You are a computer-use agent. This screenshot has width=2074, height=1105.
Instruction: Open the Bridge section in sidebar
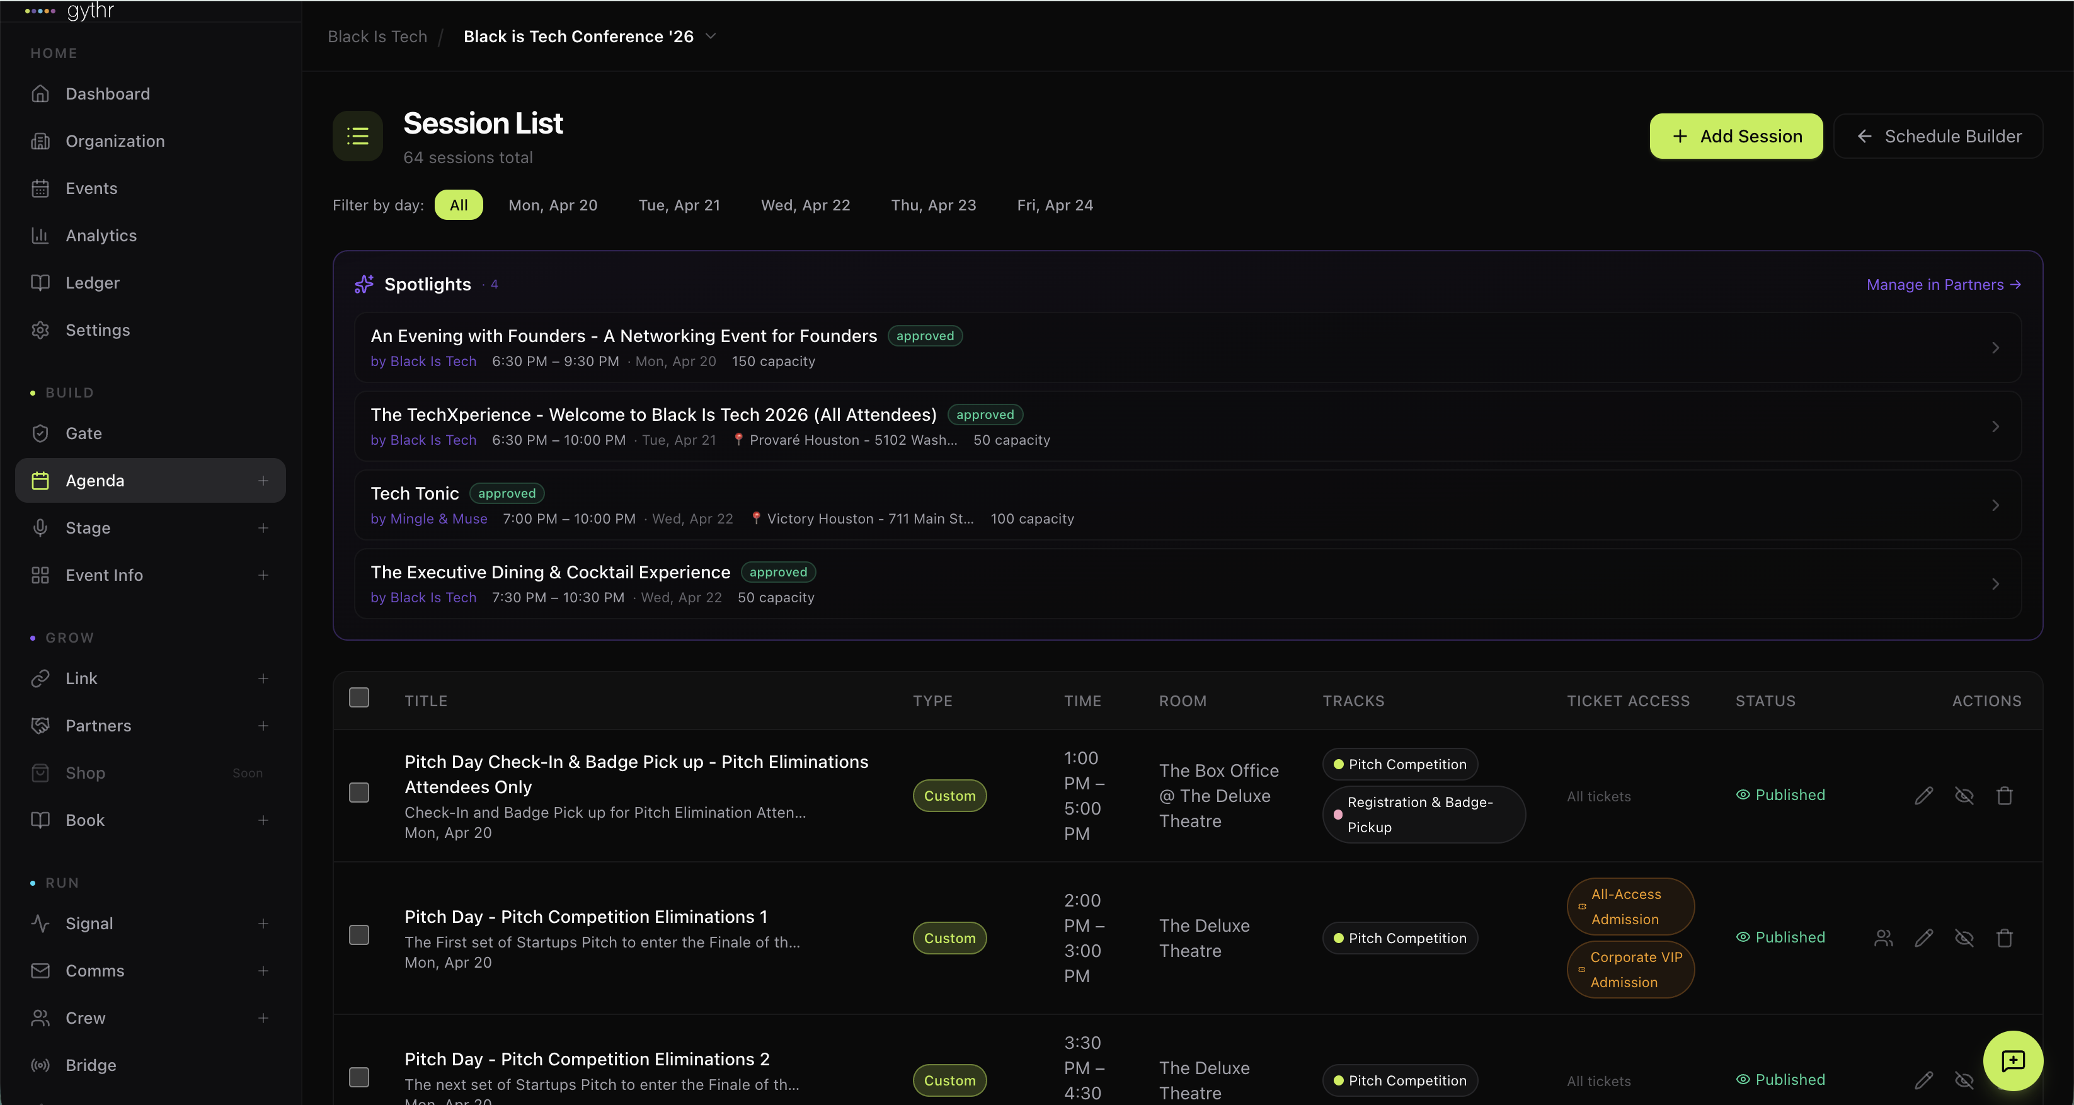[91, 1065]
